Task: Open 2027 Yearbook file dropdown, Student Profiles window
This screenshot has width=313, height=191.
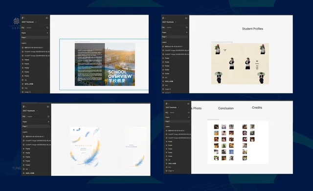Action: pyautogui.click(x=169, y=22)
